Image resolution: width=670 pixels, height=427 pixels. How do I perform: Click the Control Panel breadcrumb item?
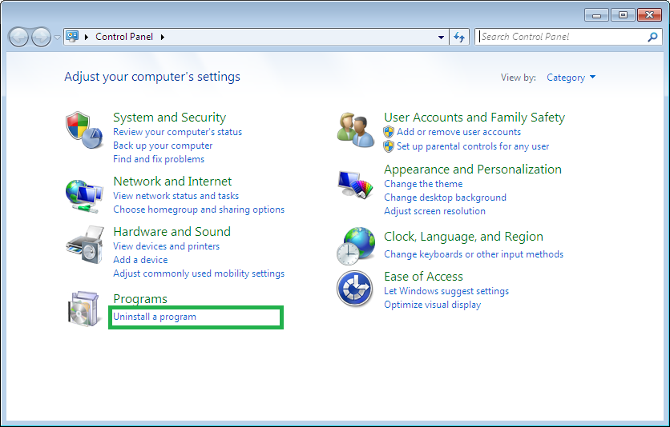[x=124, y=37]
